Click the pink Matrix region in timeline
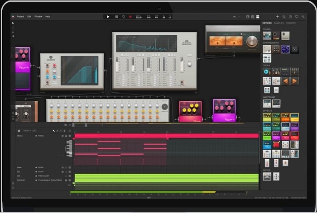The image size is (317, 213). pyautogui.click(x=167, y=136)
